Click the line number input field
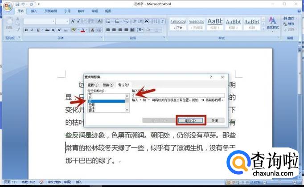Image resolution: width=304 pixels, height=187 pixels. point(178,95)
